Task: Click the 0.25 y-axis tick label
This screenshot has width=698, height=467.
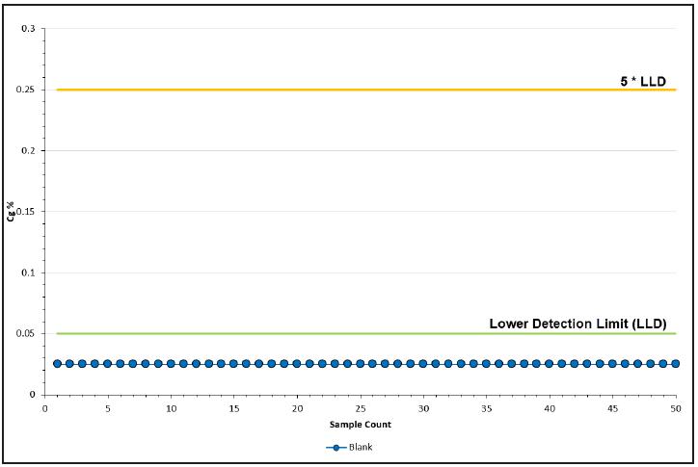Action: 25,90
